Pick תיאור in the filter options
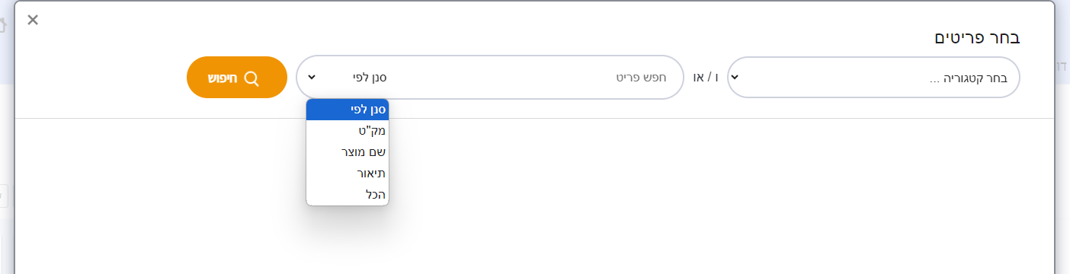The width and height of the screenshot is (1070, 274). [348, 174]
